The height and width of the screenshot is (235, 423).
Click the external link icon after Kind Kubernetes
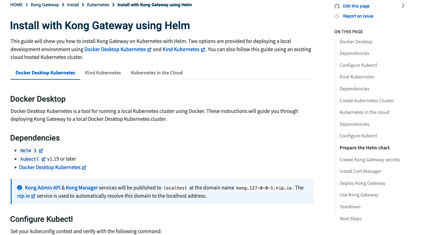203,49
